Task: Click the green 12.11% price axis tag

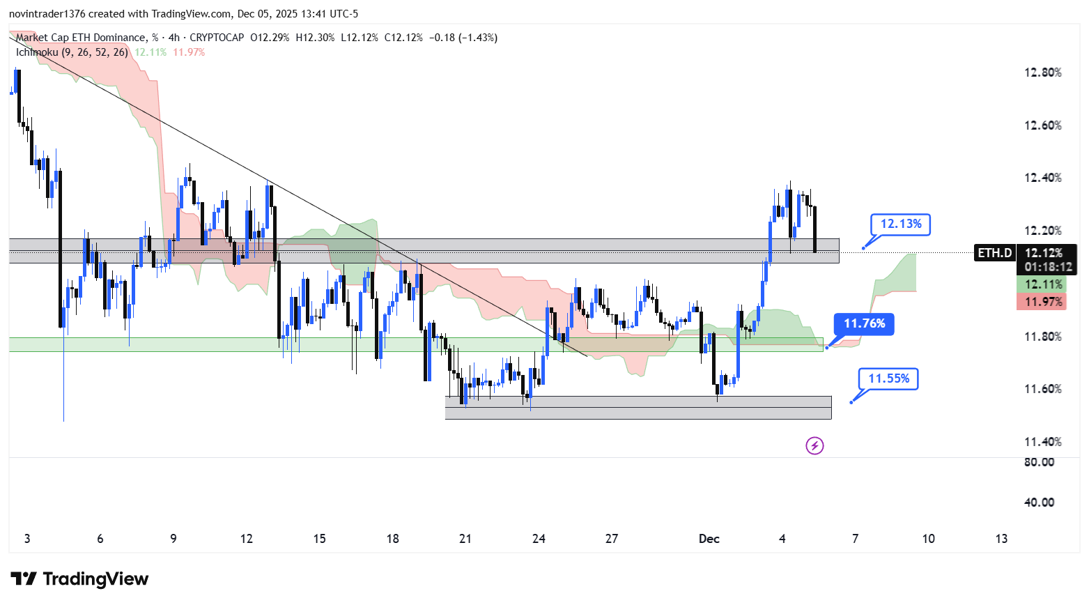Action: 1042,284
